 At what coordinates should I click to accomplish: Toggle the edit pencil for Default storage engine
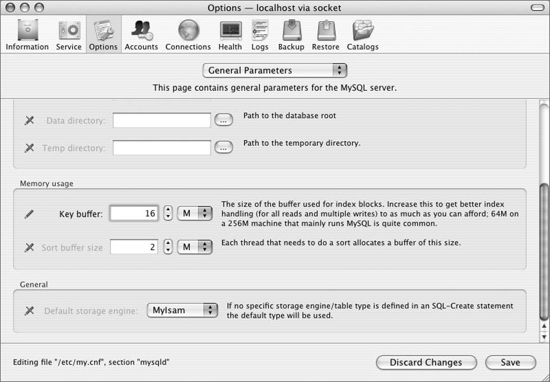point(29,310)
